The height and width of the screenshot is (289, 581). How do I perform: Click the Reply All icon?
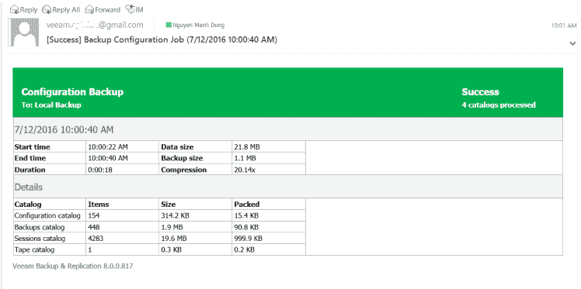click(47, 9)
